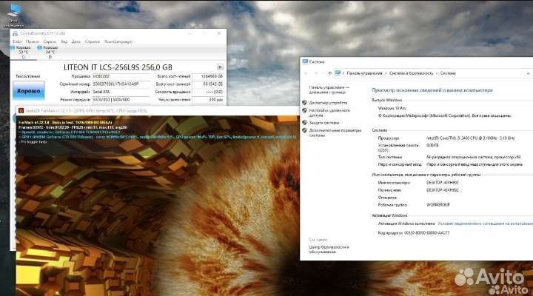The image size is (533, 296).
Task: Click the CrystalDiskInfo app icon in title bar
Action: pos(15,34)
